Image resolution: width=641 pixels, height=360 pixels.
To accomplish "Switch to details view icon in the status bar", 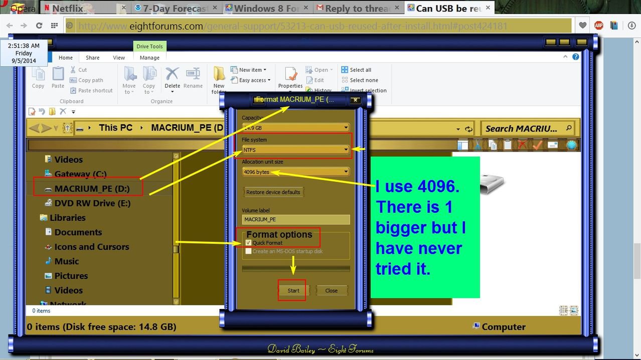I will tap(563, 310).
